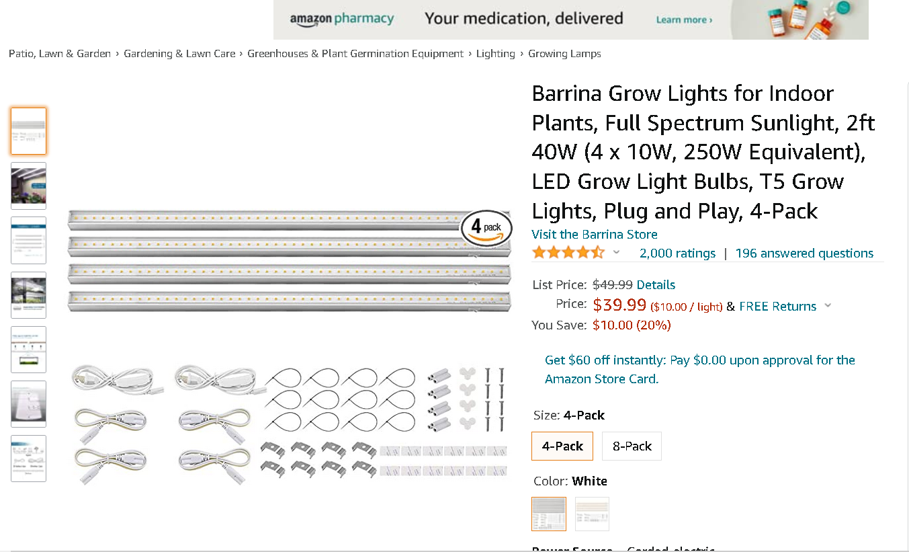Select the 4-Pack size option

[562, 446]
